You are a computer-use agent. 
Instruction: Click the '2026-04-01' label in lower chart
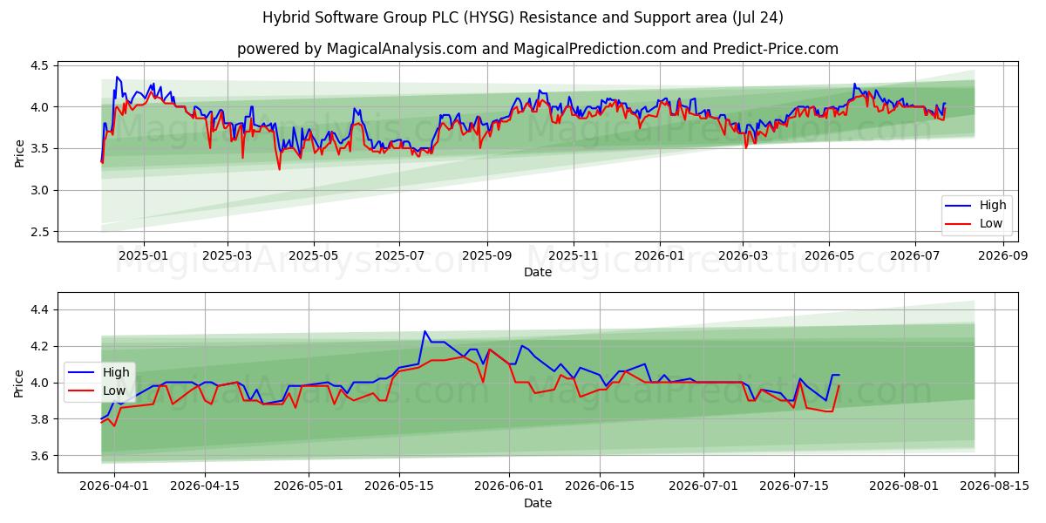point(115,486)
